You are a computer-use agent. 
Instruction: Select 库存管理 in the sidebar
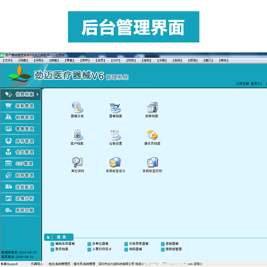click(20, 141)
